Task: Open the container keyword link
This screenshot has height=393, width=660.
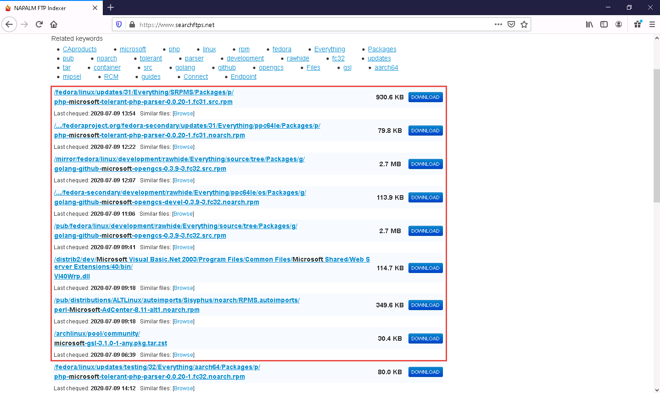Action: pos(107,67)
